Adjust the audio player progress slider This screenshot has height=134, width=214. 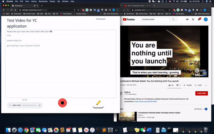29,105
